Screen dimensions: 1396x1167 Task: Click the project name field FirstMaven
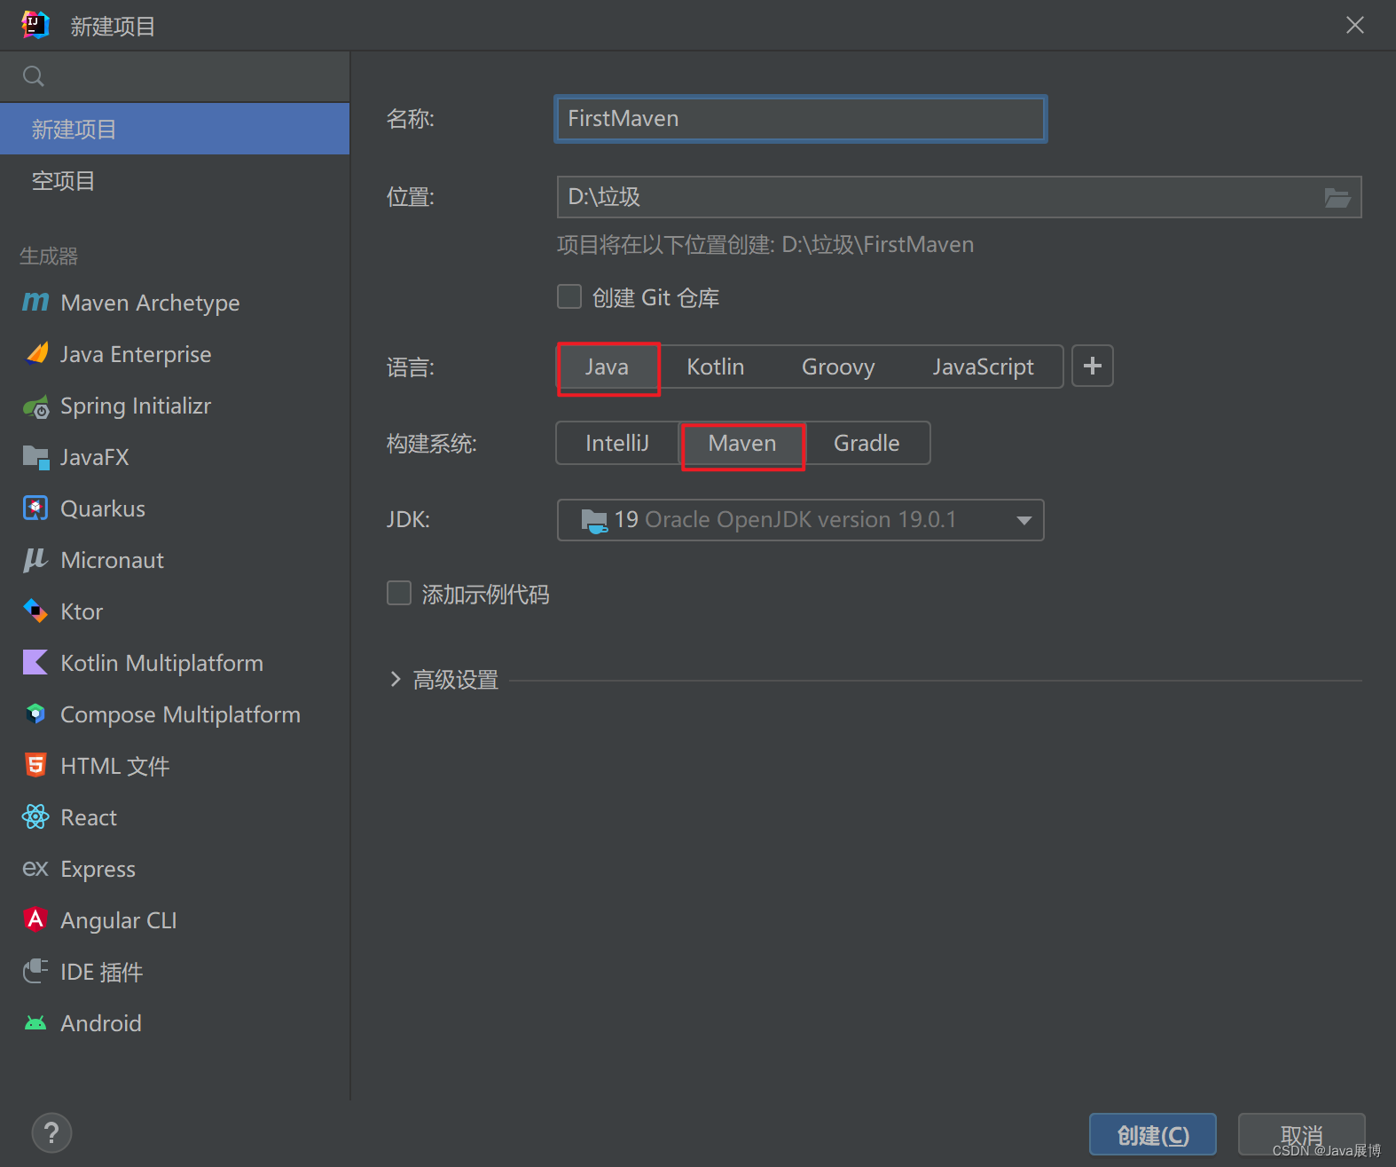tap(800, 119)
